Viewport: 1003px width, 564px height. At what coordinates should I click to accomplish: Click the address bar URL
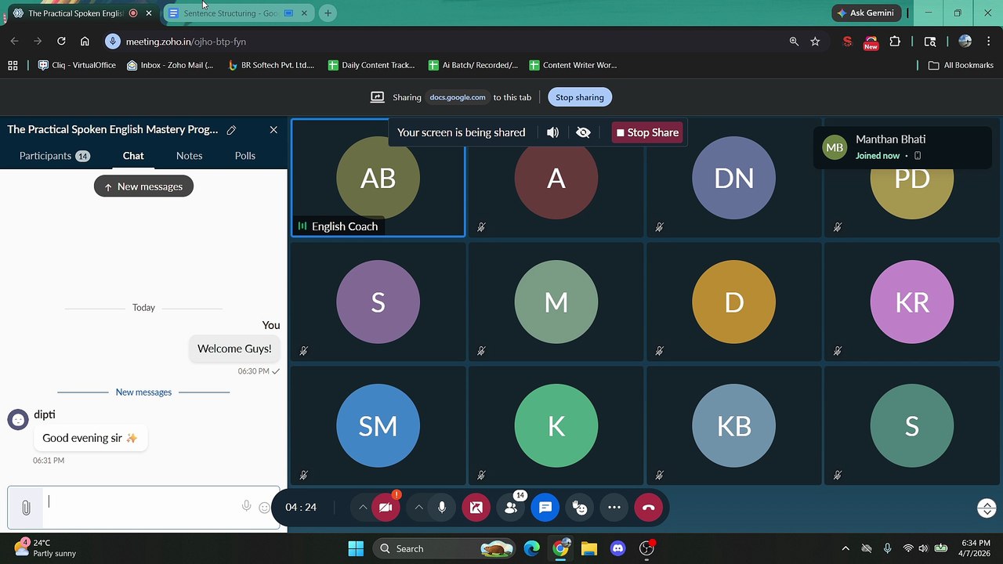[x=186, y=42]
